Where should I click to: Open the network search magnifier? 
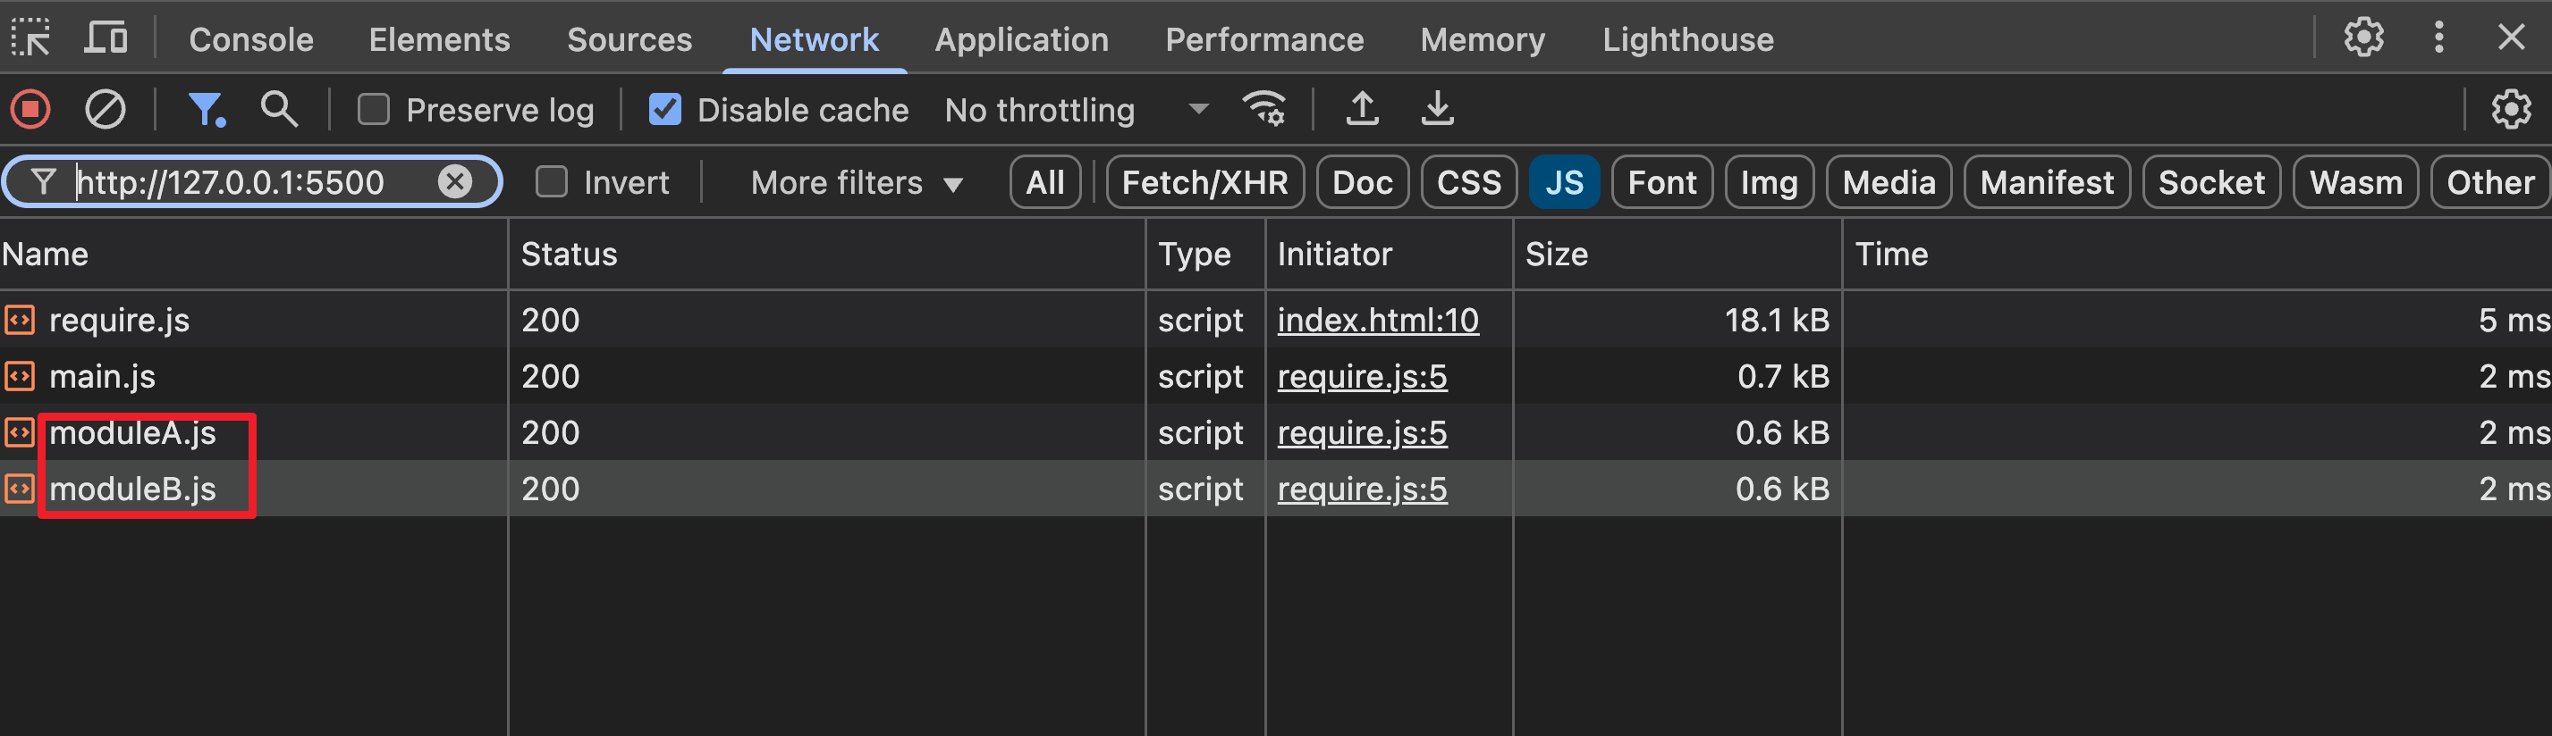click(x=278, y=110)
